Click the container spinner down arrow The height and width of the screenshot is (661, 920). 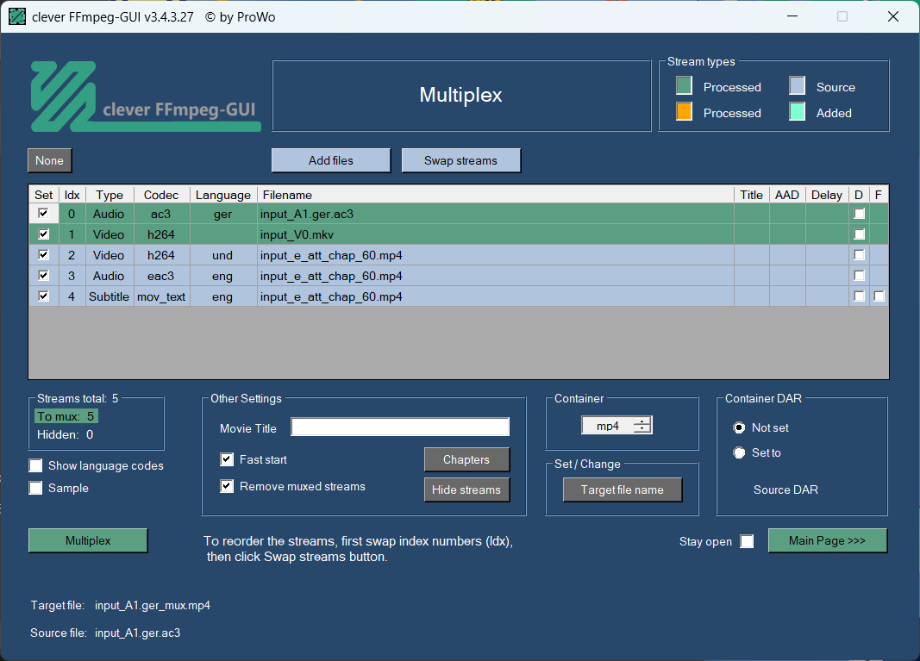coord(642,429)
